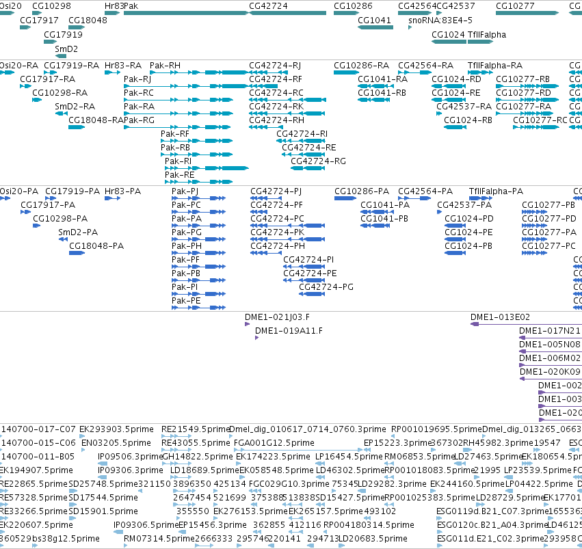582x549 pixels.
Task: Click the CG18048-RA transcript label
Action: [96, 120]
